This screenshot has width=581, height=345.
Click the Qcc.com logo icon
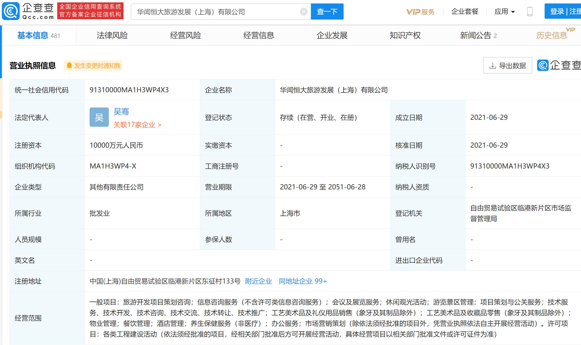[11, 11]
